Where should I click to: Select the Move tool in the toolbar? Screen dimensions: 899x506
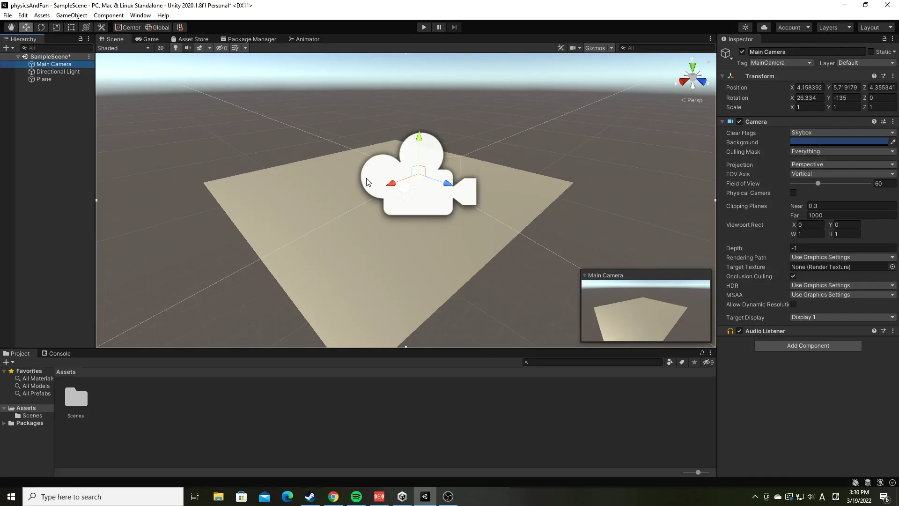point(26,27)
